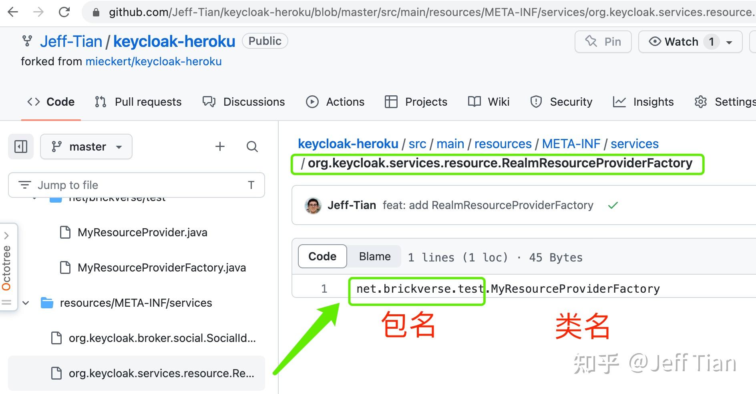Click the mieckert/keycloak-heroku fork link

click(x=154, y=61)
